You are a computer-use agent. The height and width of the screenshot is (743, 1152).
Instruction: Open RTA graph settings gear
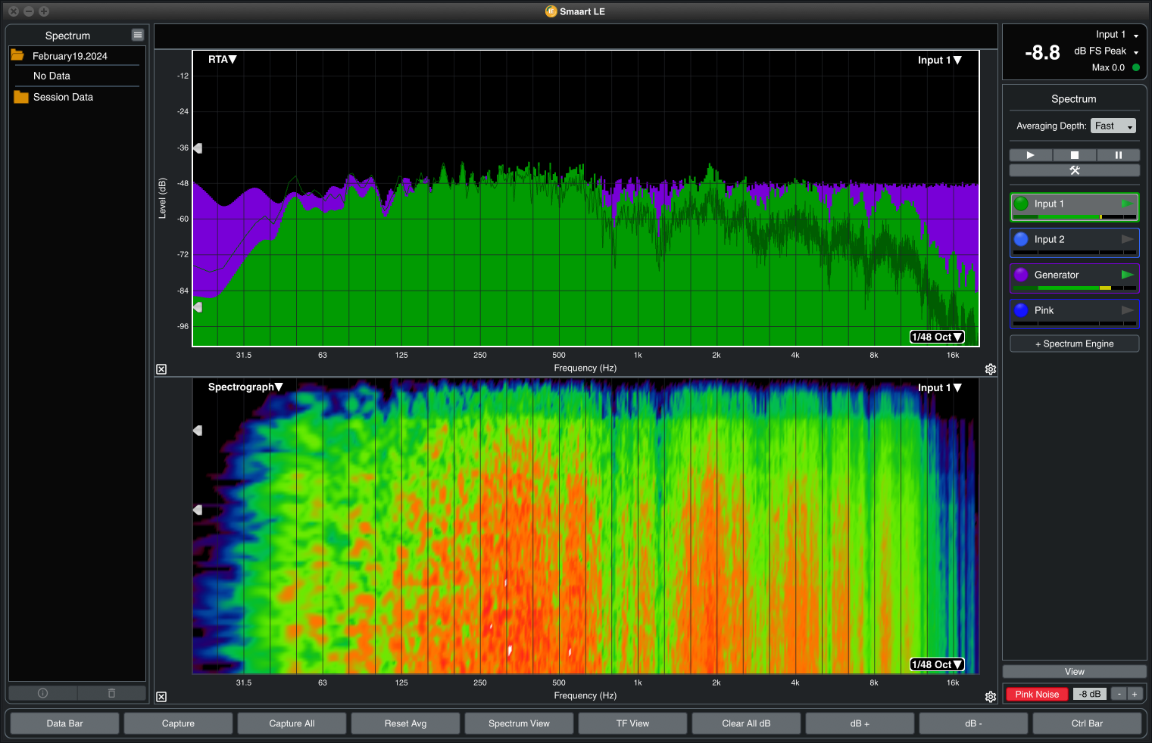[990, 369]
